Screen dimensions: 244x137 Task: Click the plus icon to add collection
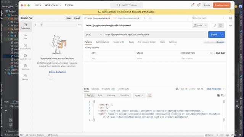[35, 25]
